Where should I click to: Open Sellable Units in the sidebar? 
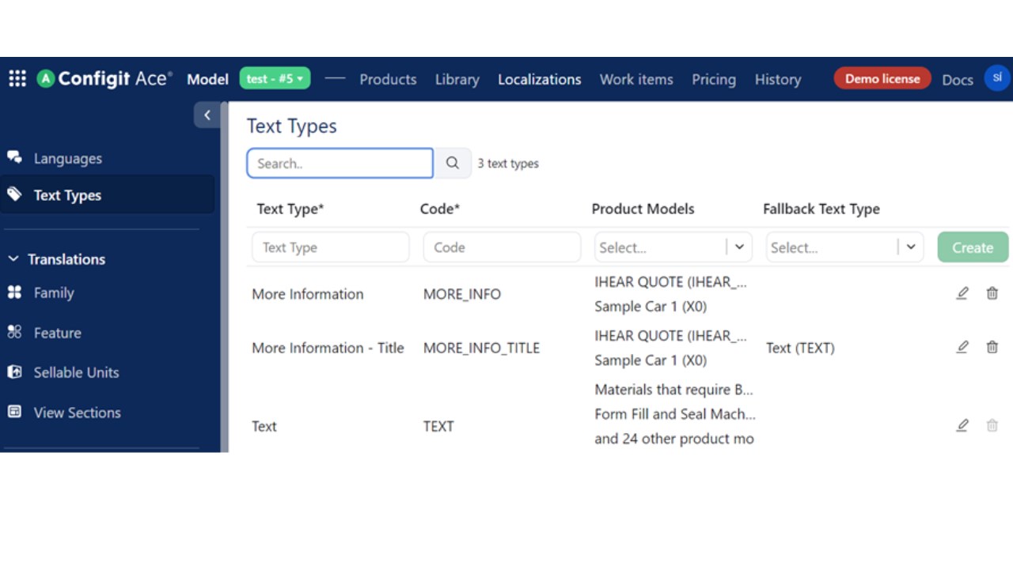(x=76, y=372)
